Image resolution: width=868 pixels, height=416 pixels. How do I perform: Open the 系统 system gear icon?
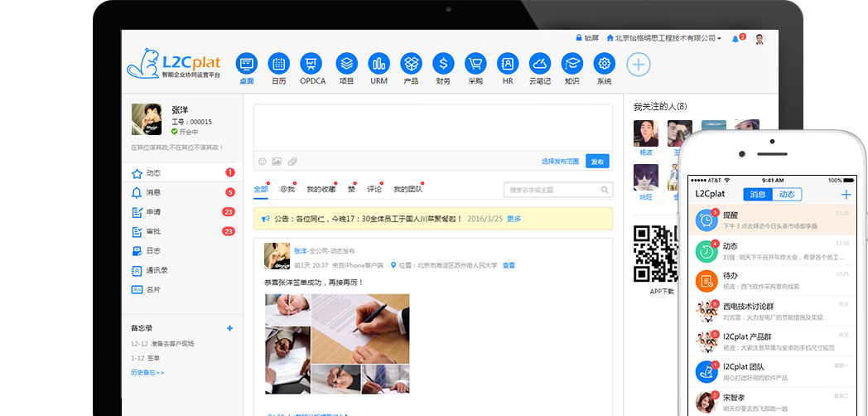click(x=604, y=64)
